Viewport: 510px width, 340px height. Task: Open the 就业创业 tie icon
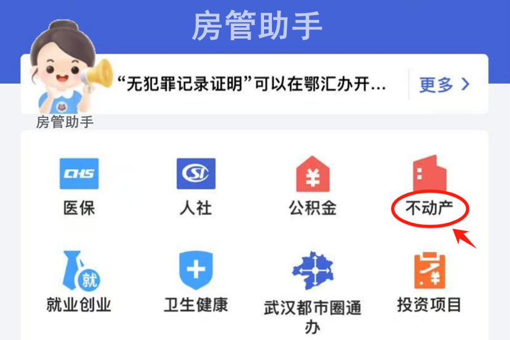(x=81, y=270)
